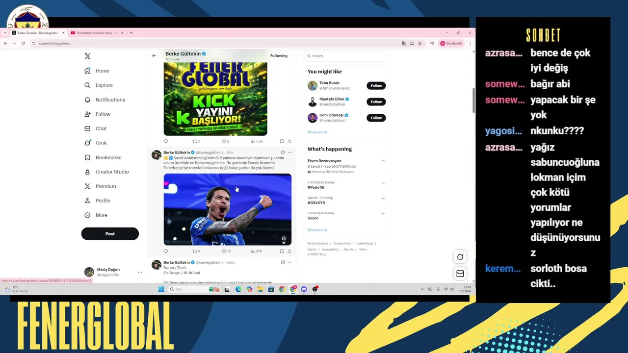Image resolution: width=628 pixels, height=353 pixels.
Task: Bookmark the Fener Global Kick tweet
Action: tap(282, 141)
